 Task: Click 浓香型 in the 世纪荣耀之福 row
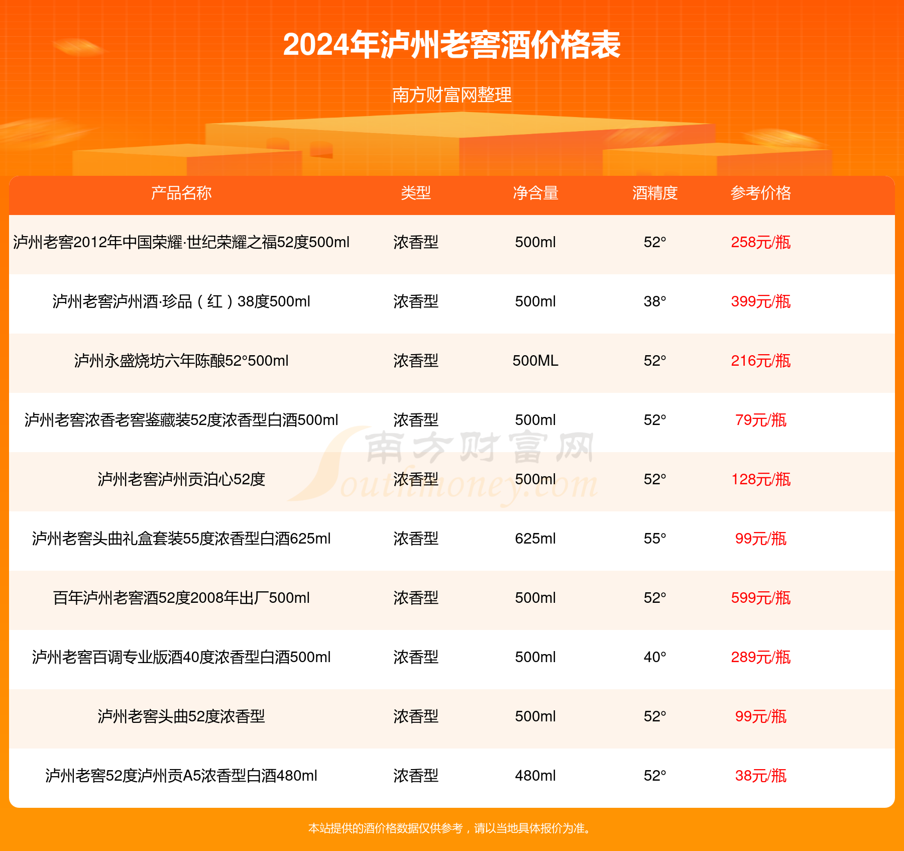[416, 242]
